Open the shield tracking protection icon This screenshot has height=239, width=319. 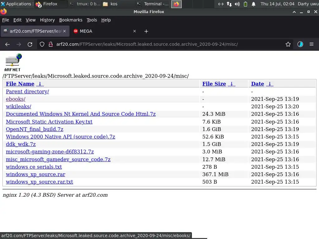42,44
